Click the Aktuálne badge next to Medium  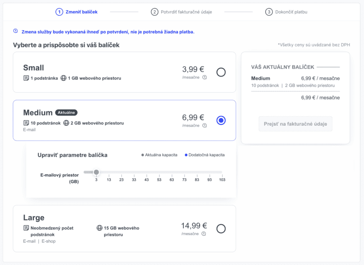(x=66, y=112)
